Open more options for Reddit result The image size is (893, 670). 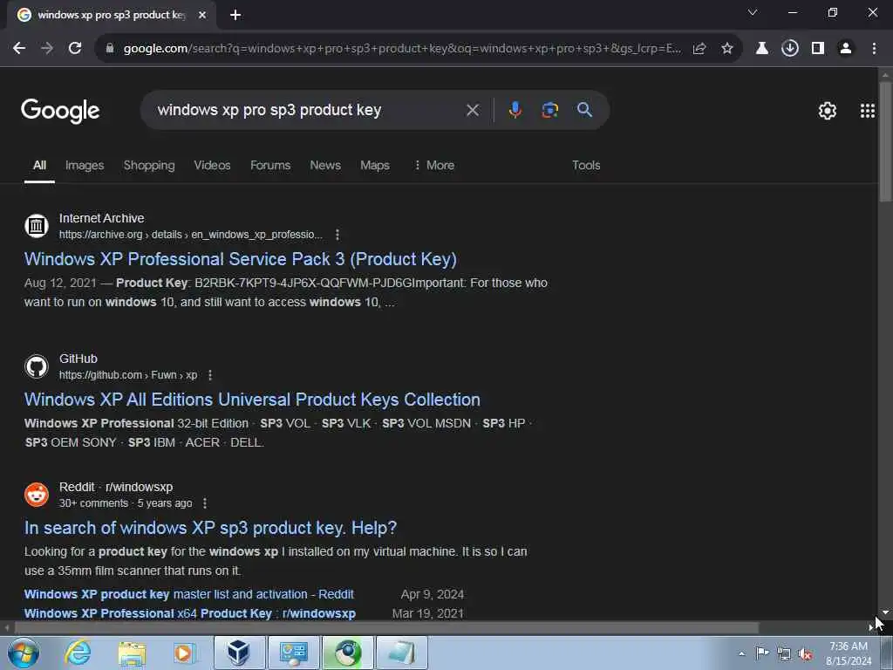point(205,503)
